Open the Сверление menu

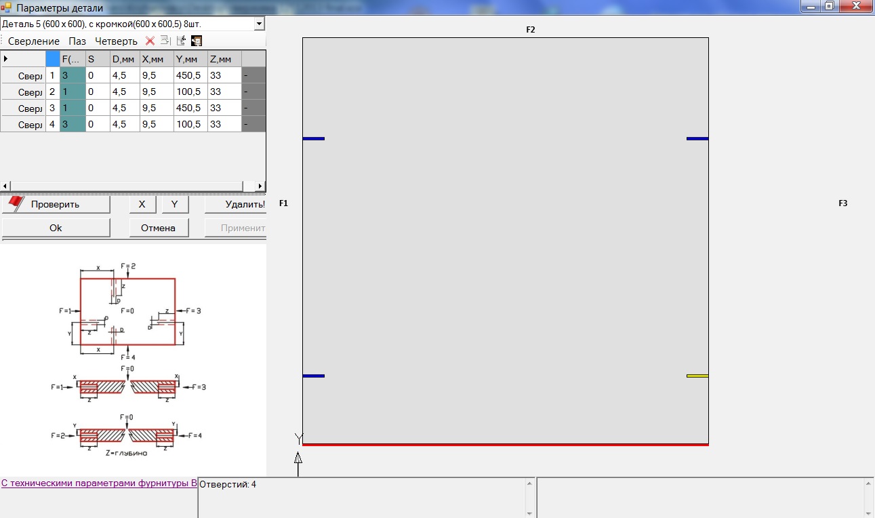[34, 41]
